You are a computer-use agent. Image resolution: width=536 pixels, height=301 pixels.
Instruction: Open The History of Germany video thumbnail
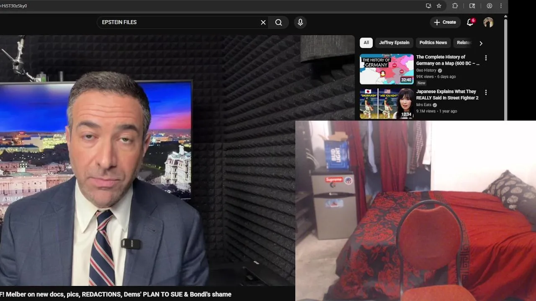pos(387,69)
